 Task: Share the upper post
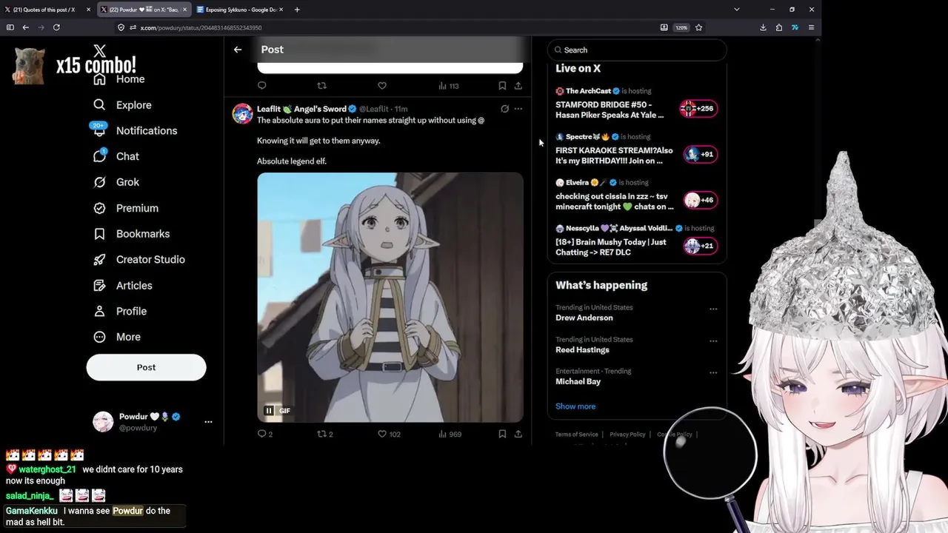point(518,86)
